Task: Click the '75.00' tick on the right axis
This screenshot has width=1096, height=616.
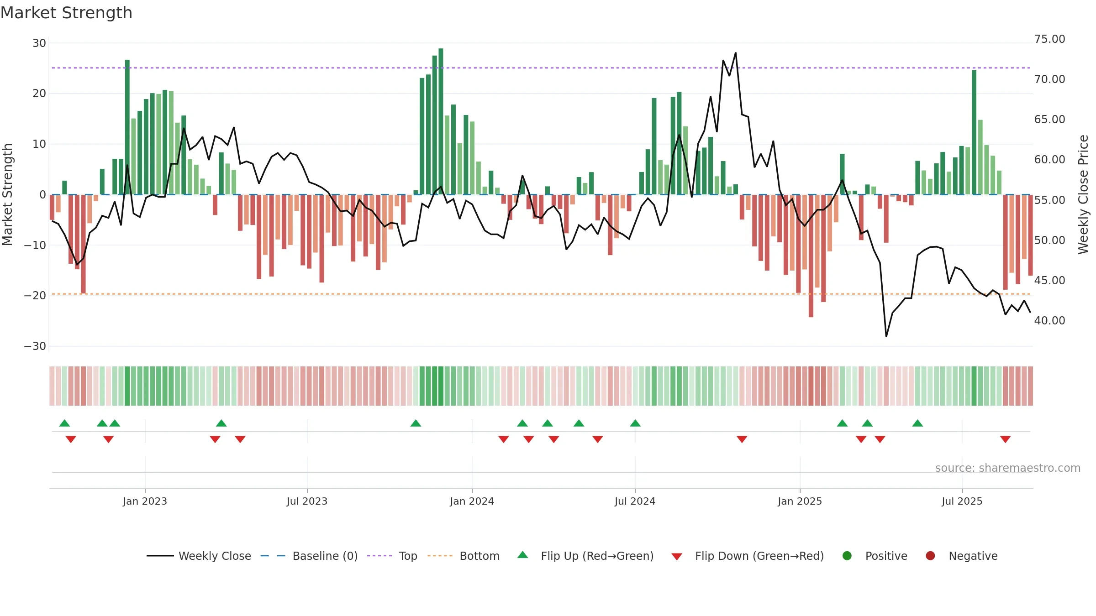Action: pyautogui.click(x=1050, y=39)
